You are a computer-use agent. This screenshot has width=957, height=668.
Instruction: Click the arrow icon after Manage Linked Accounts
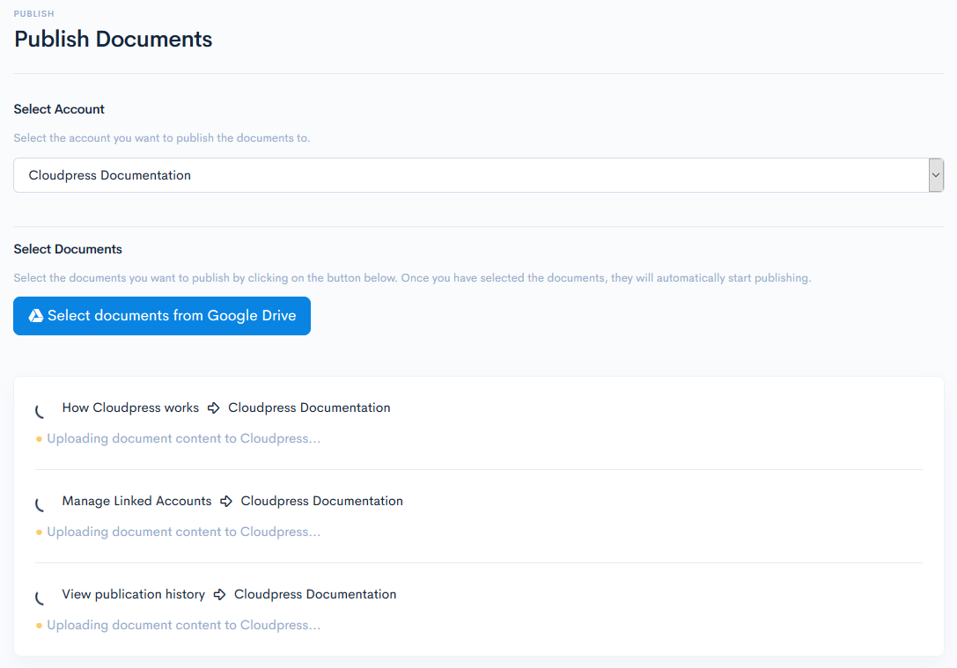[226, 502]
